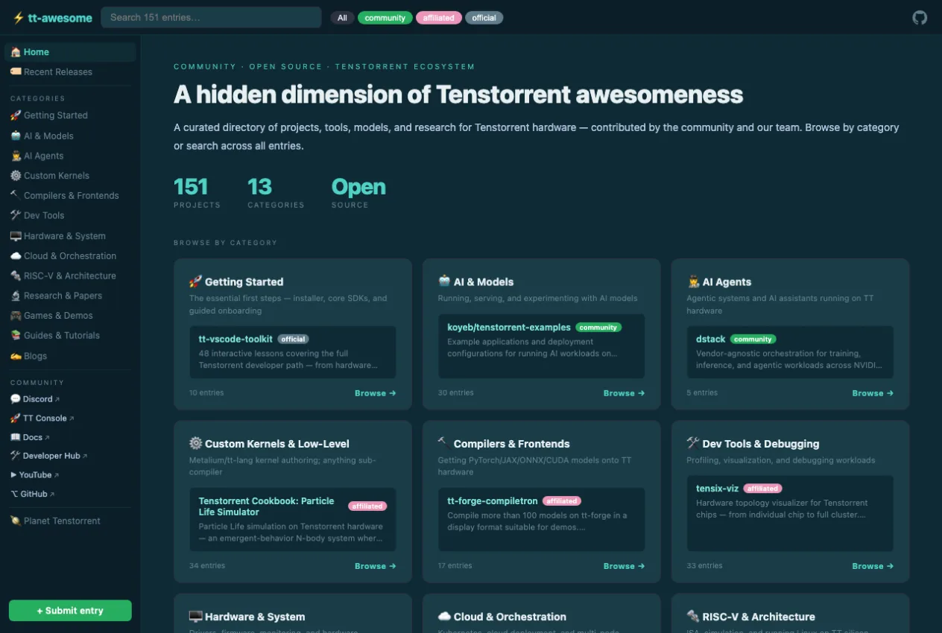
Task: Open Recent Releases in the sidebar
Action: (x=70, y=72)
